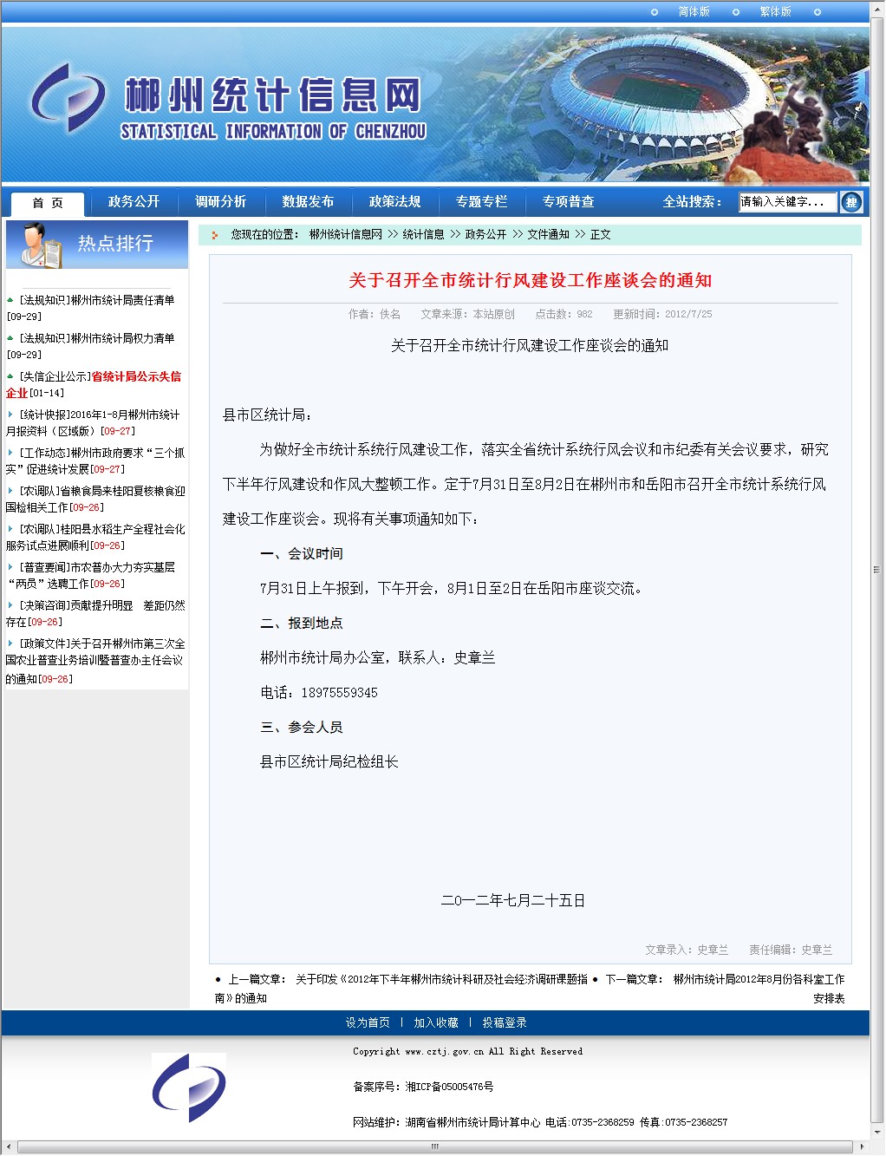Click 设为首页 in footer bar

coord(368,1022)
